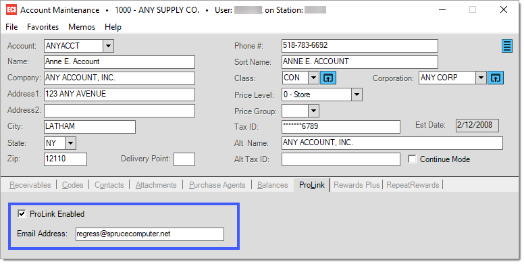This screenshot has height=264, width=524.
Task: Click the ProLink Email Address field
Action: coord(150,234)
